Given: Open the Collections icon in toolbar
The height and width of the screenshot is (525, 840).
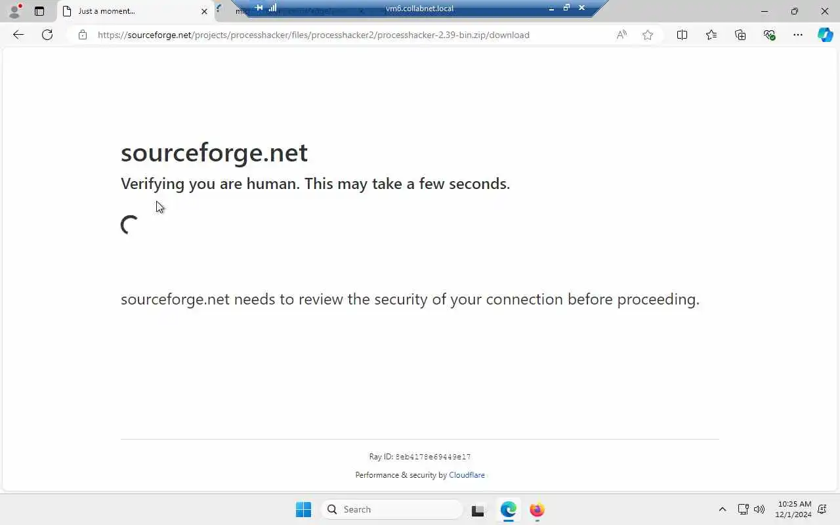Looking at the screenshot, I should click(x=740, y=35).
